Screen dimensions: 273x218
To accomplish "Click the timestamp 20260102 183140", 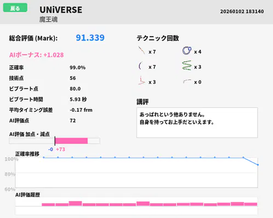I will pos(242,12).
